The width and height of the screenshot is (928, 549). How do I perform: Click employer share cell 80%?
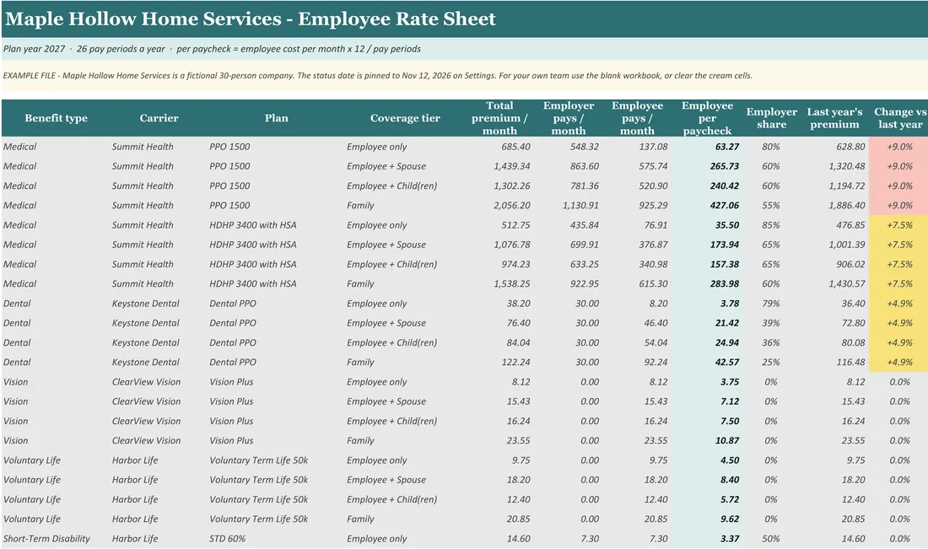point(770,147)
